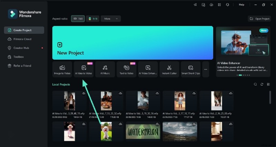Open the Image to Video tool
The width and height of the screenshot is (276, 147).
62,69
